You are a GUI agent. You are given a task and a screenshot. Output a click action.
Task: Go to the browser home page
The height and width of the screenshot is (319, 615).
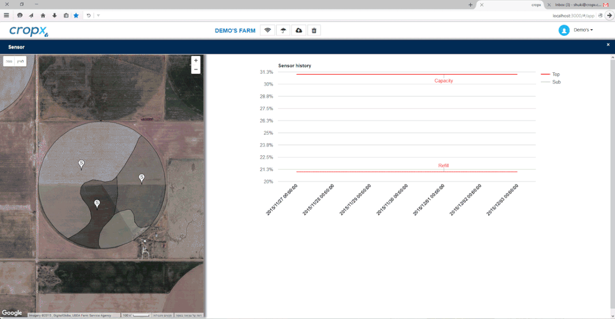[x=43, y=15]
